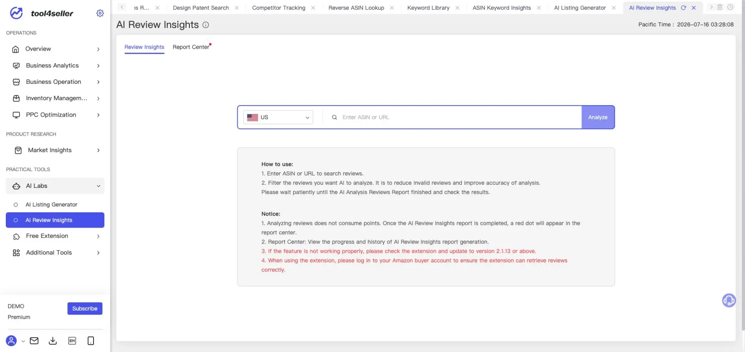745x352 pixels.
Task: Close the Keyword Library tab
Action: (x=457, y=8)
